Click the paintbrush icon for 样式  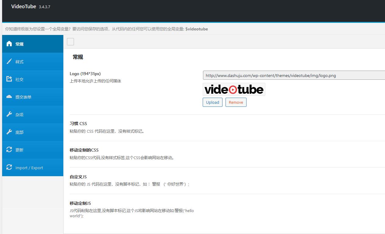click(9, 61)
